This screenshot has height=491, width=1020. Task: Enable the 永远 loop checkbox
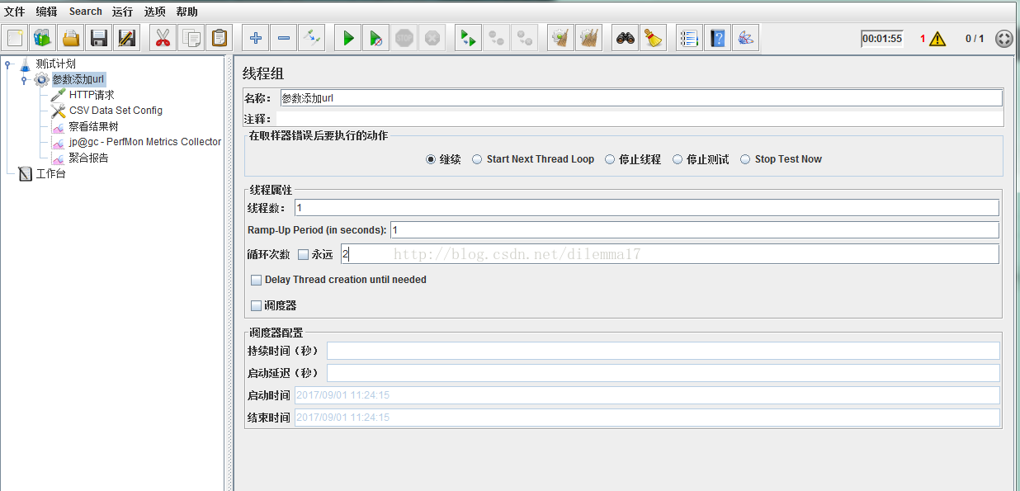[303, 254]
